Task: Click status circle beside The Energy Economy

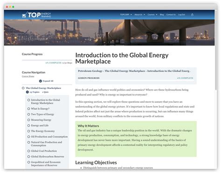Action: (x=29, y=131)
